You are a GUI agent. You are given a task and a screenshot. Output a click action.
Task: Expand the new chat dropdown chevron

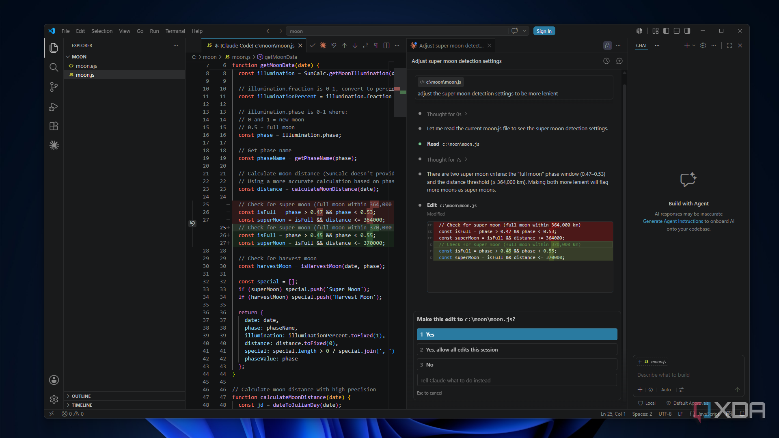coord(694,45)
